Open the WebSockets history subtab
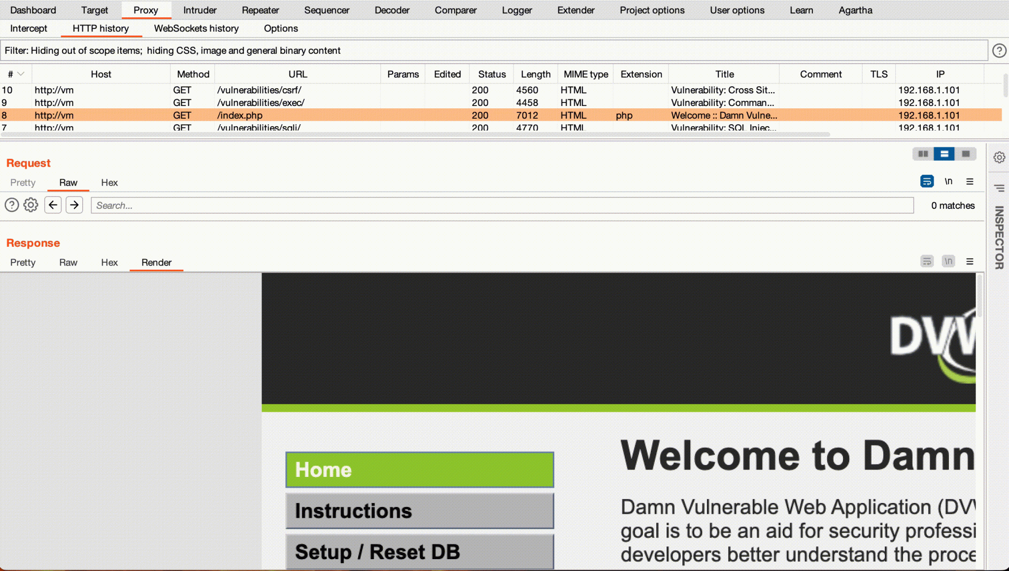The width and height of the screenshot is (1009, 571). click(x=196, y=29)
